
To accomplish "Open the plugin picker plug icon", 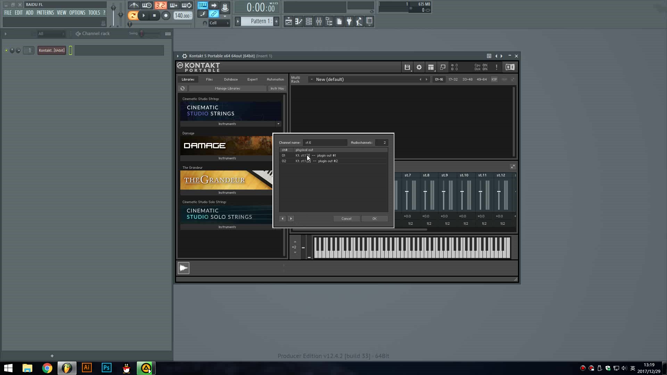I will (349, 22).
